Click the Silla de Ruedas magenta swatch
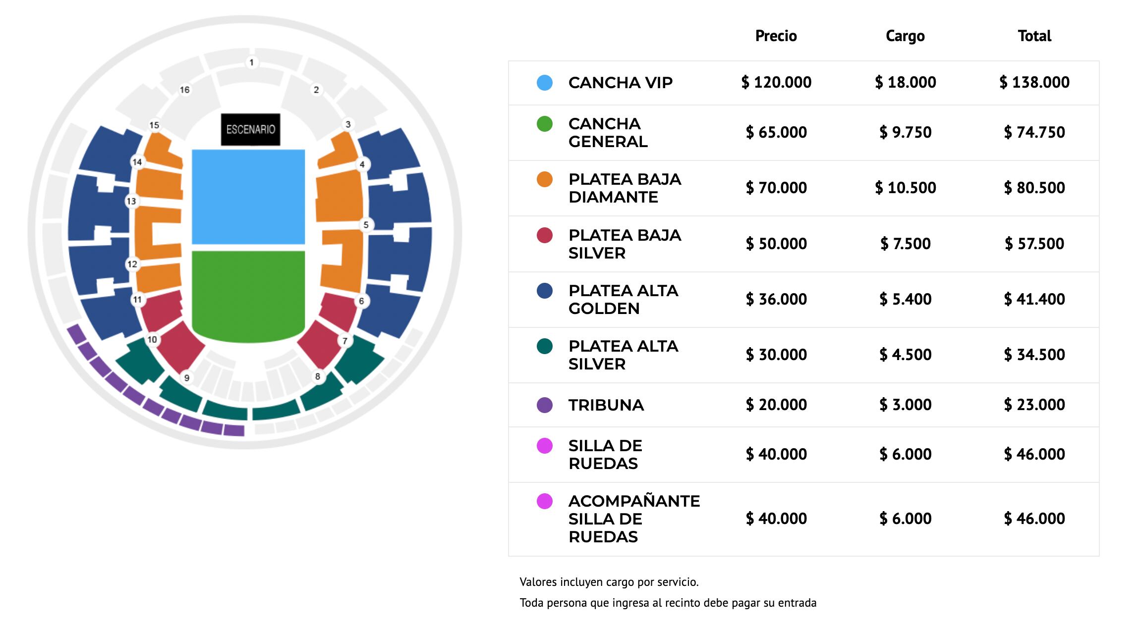The image size is (1137, 628). click(545, 446)
